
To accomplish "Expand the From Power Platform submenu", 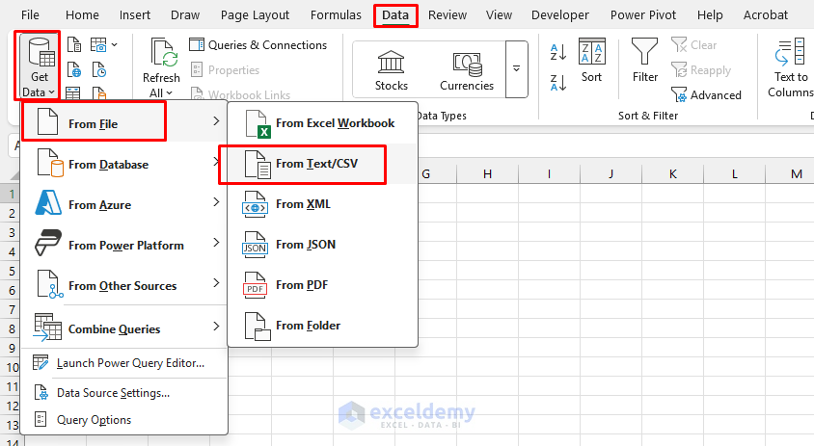I will pos(123,245).
